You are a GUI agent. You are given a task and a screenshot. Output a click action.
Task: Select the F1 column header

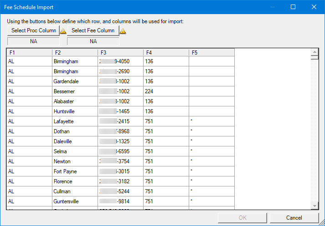tap(29, 53)
